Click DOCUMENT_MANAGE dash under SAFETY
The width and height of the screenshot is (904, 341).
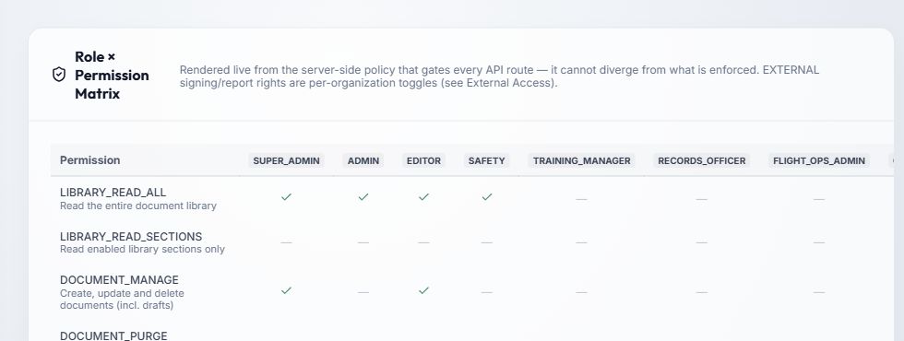click(487, 292)
